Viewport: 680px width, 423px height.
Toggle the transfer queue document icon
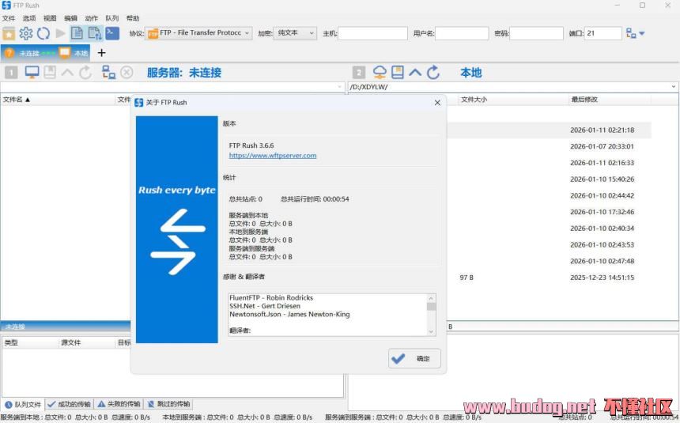coord(95,33)
